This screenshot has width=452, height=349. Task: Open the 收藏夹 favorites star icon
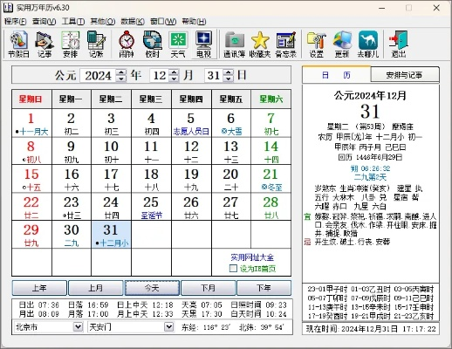click(260, 44)
